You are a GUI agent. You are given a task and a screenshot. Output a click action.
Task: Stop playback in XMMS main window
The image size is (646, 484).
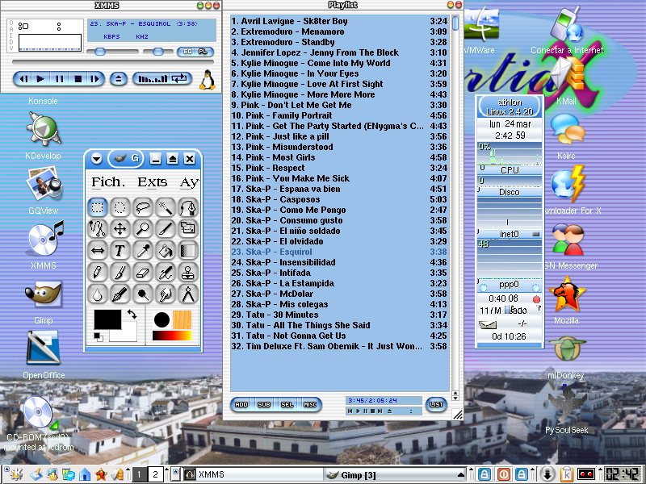coord(78,78)
